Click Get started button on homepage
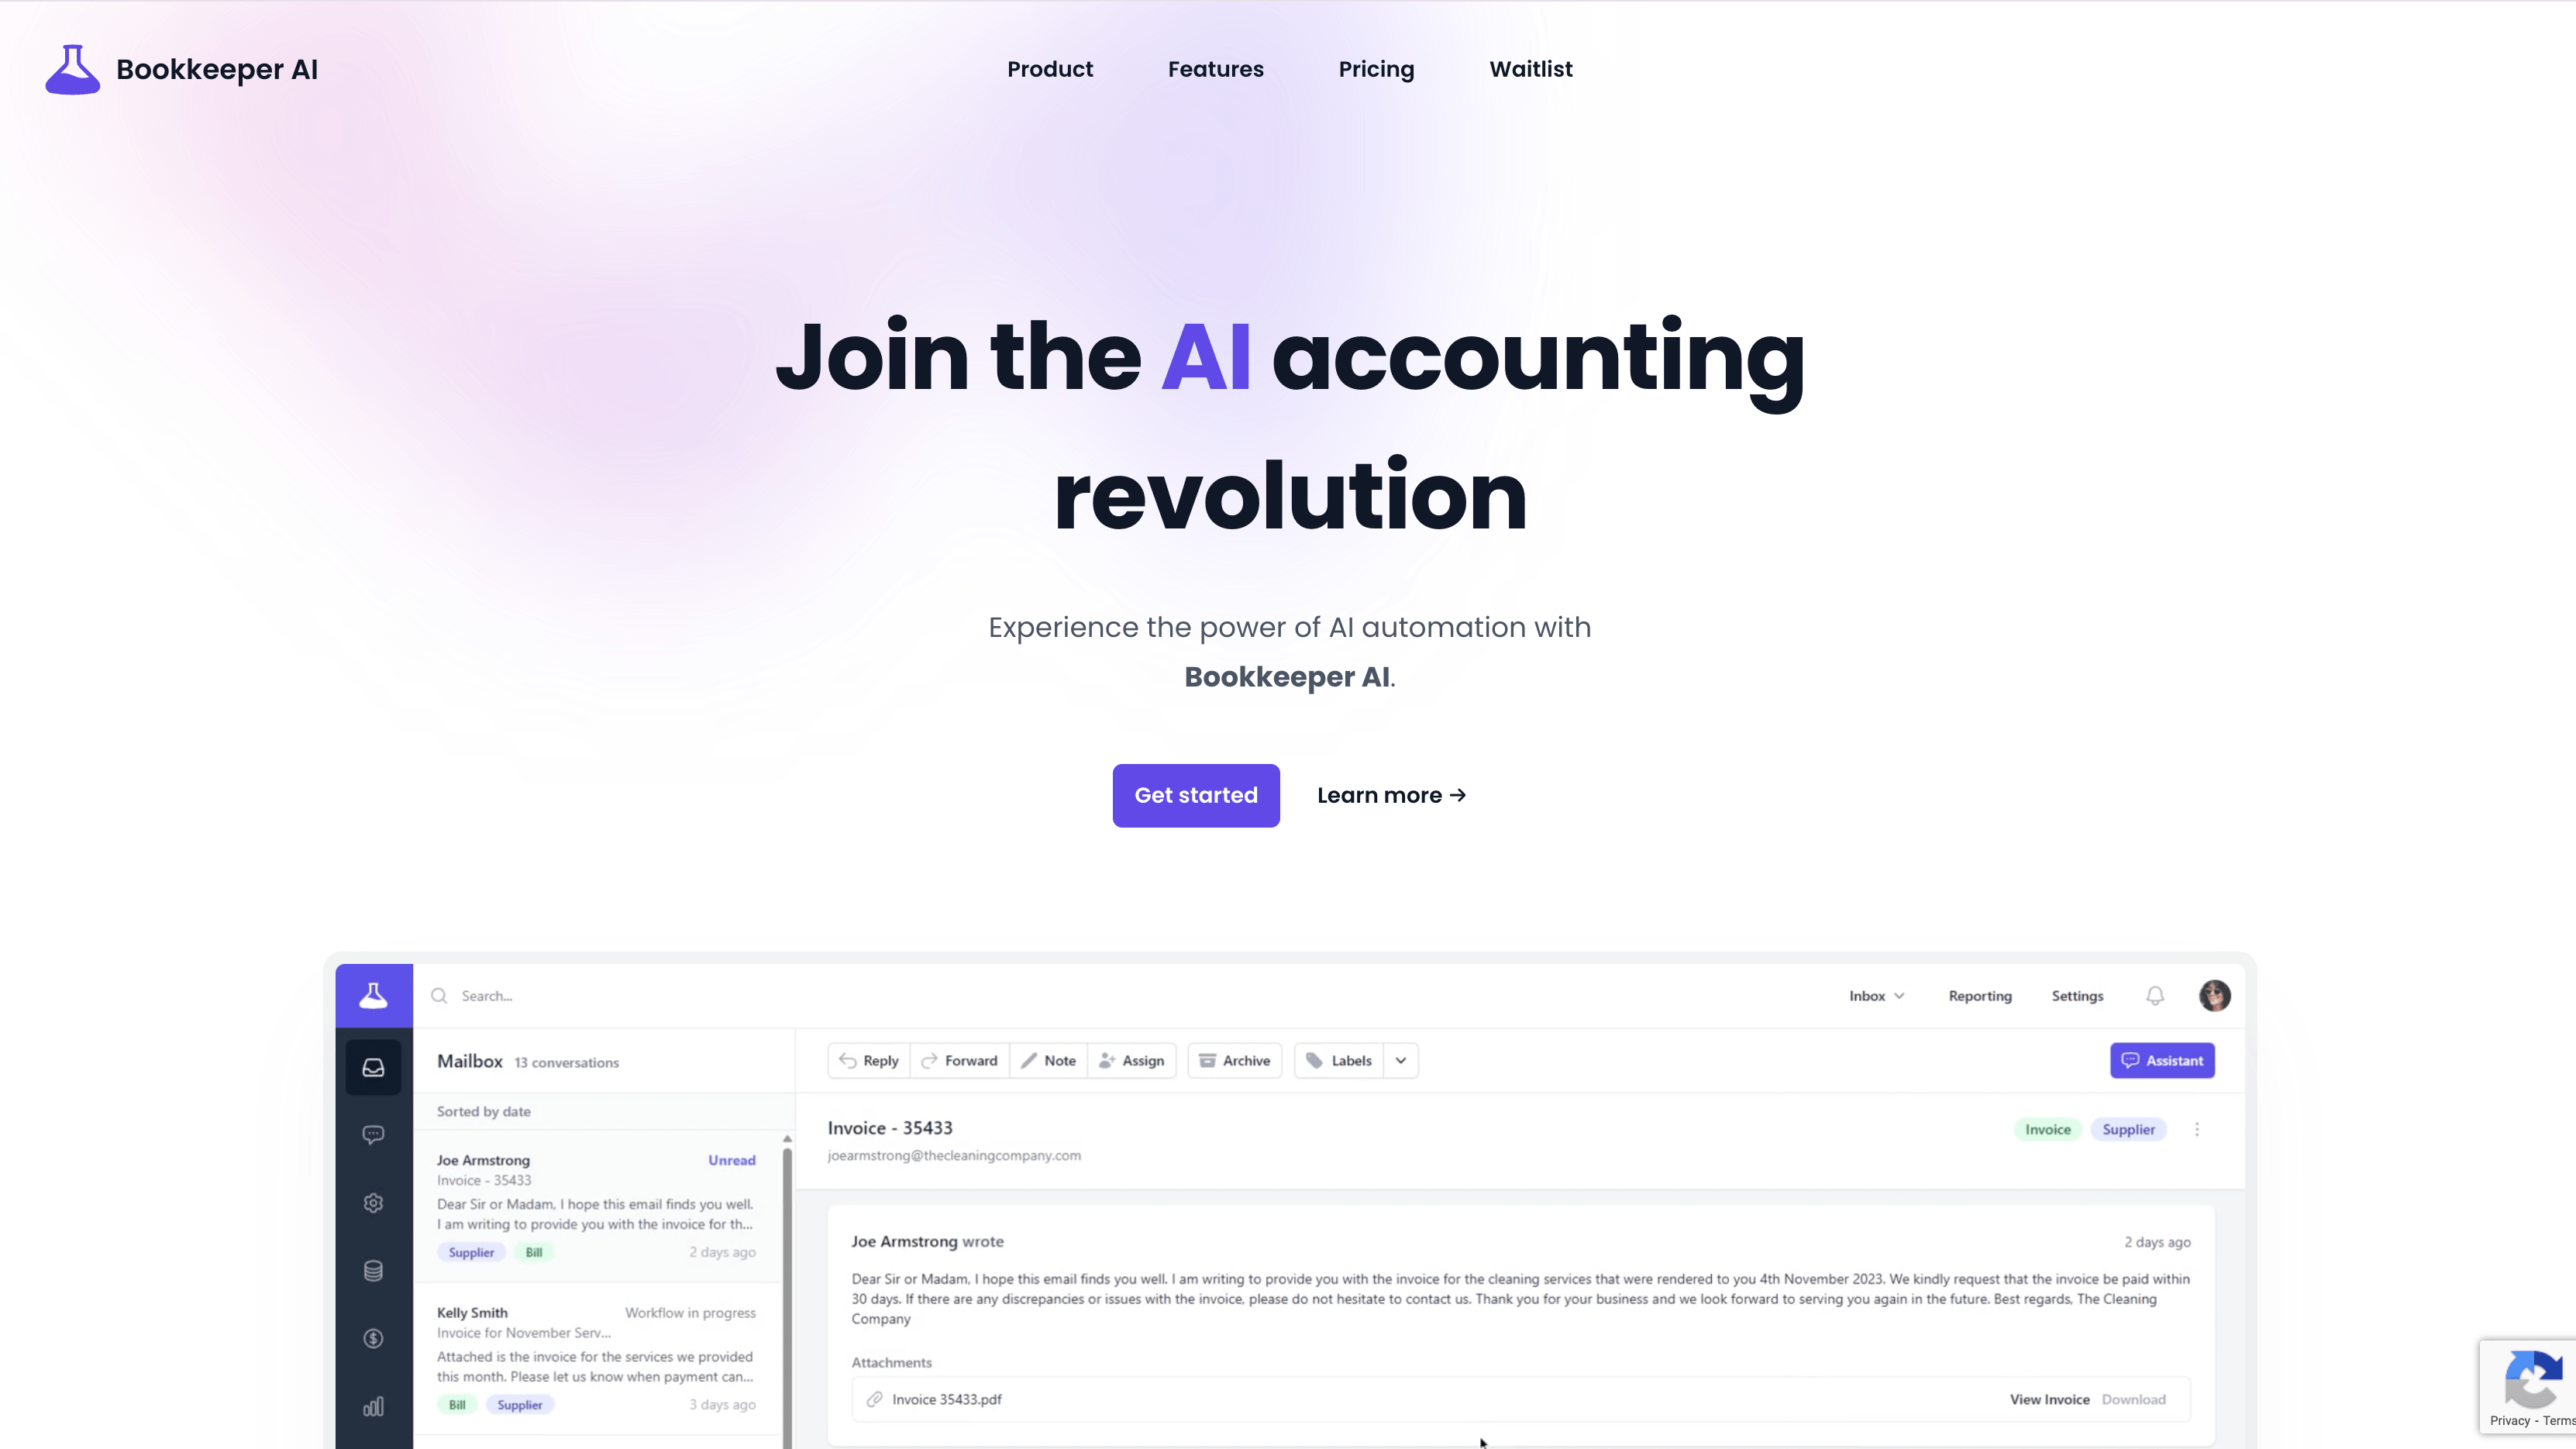 tap(1196, 794)
